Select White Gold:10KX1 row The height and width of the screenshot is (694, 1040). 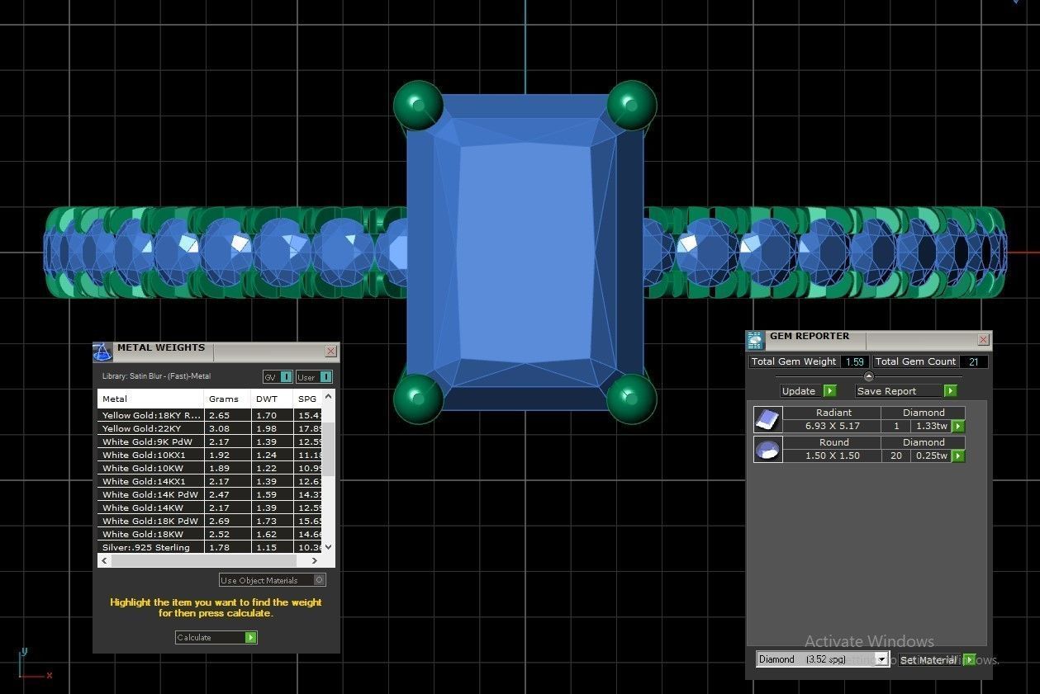tap(210, 455)
